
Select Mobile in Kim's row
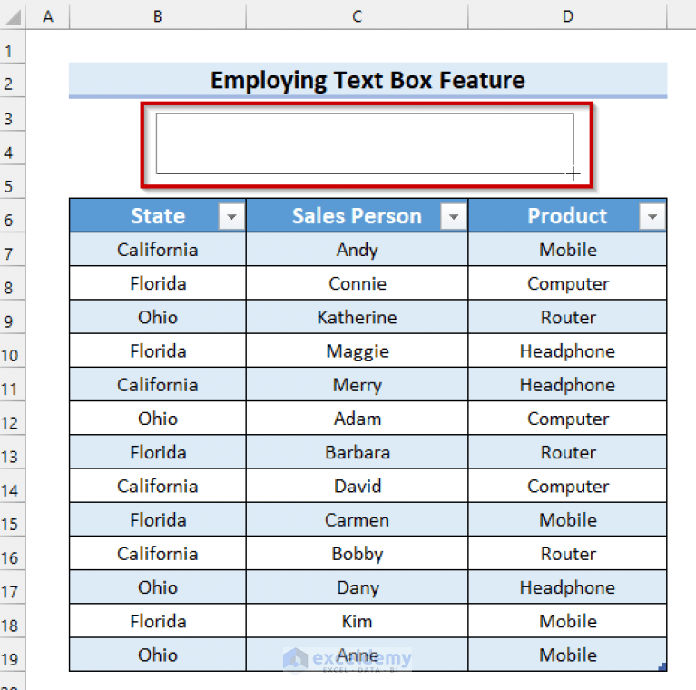click(567, 621)
